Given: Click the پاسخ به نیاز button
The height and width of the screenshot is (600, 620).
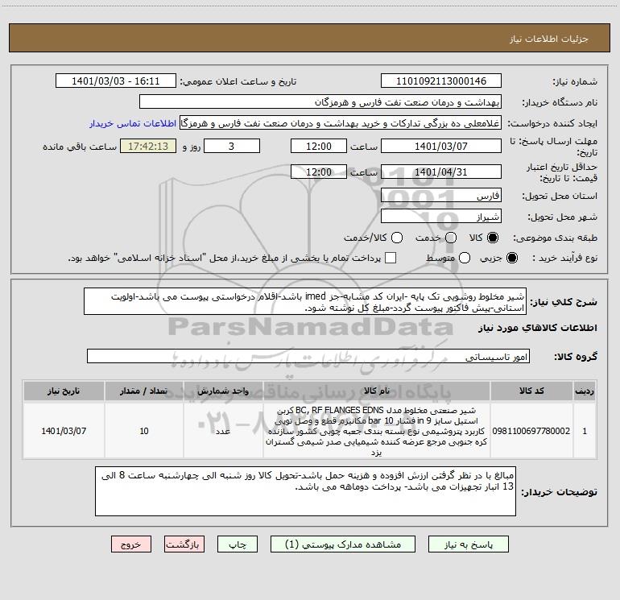Looking at the screenshot, I should click(469, 544).
